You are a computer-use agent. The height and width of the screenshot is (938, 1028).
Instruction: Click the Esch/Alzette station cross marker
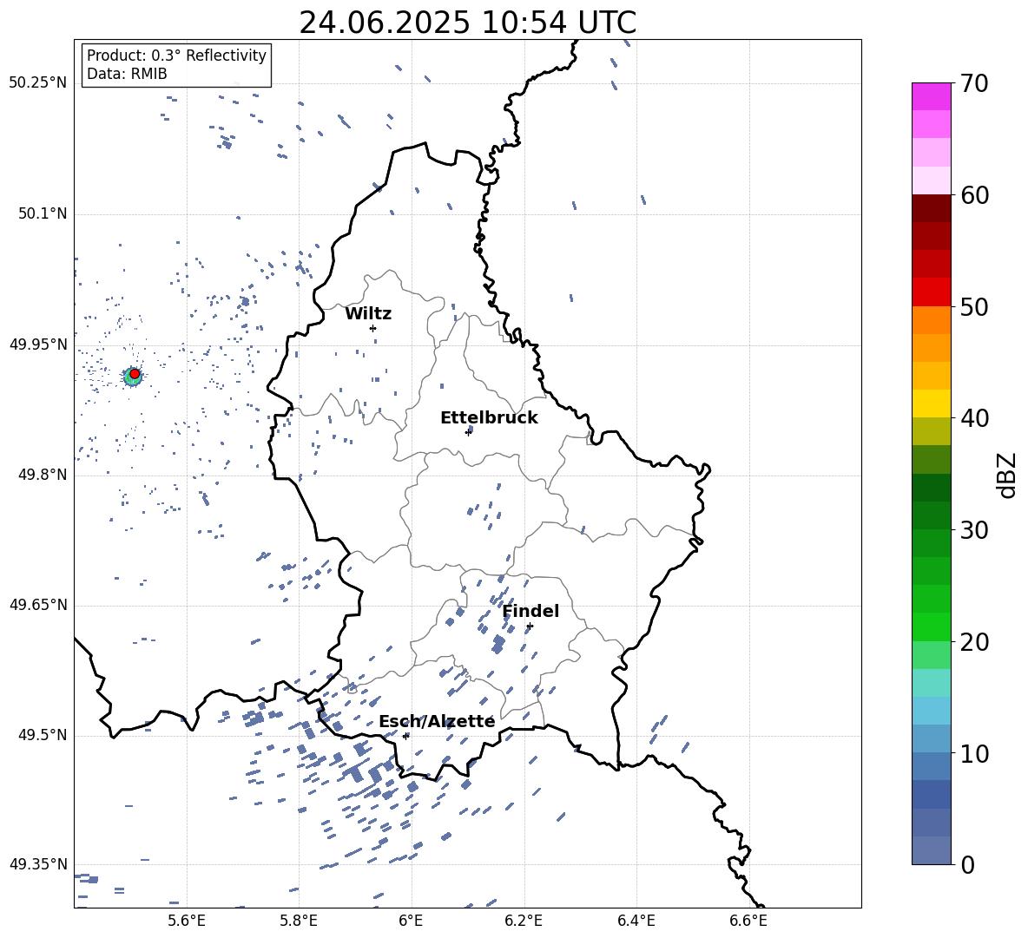[x=405, y=736]
